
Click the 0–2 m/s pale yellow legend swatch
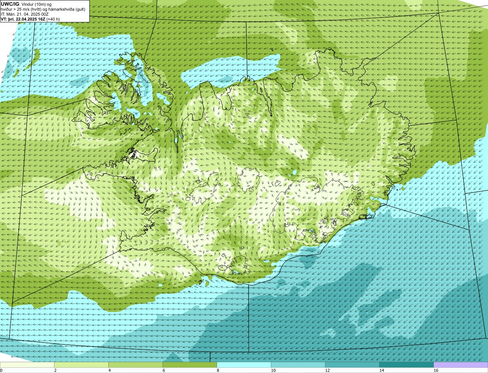pyautogui.click(x=27, y=365)
